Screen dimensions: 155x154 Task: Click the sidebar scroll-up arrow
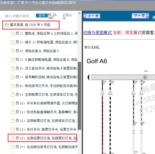pyautogui.click(x=79, y=13)
